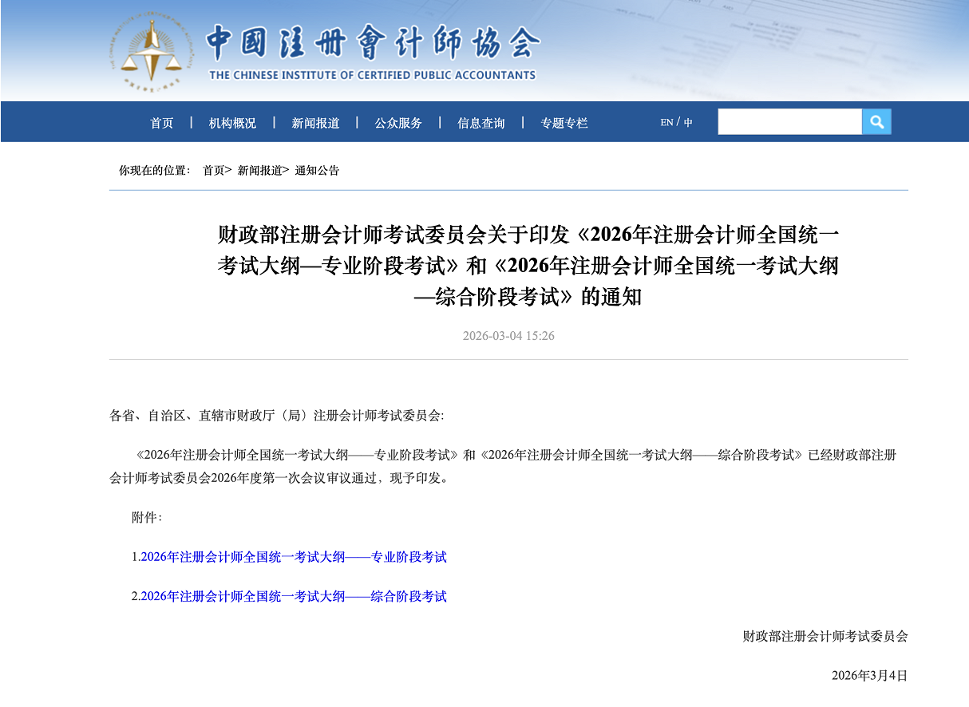
Task: Click the publish timestamp 2026-03-04 15:26
Action: click(x=508, y=336)
